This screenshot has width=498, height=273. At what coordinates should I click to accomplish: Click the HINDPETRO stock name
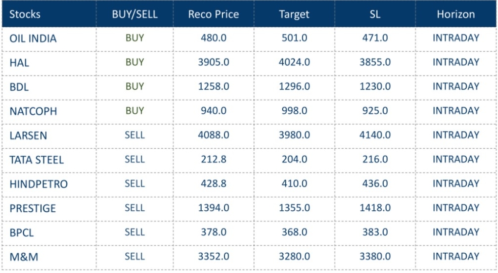[38, 184]
